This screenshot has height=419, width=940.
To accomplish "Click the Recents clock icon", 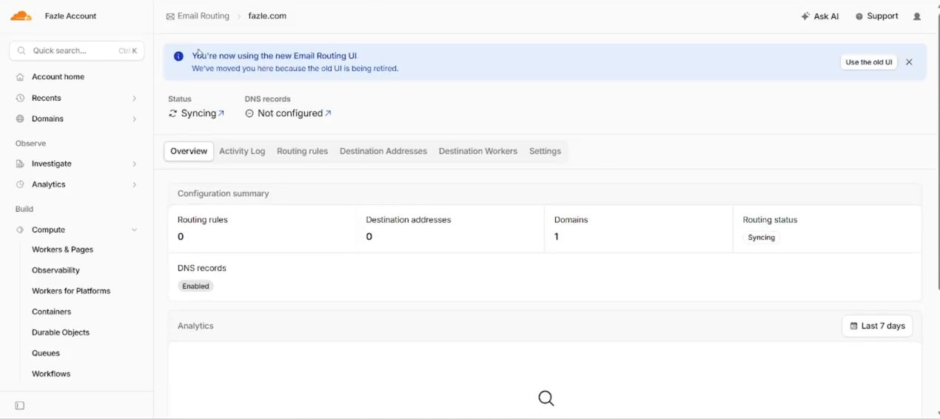I will point(20,98).
